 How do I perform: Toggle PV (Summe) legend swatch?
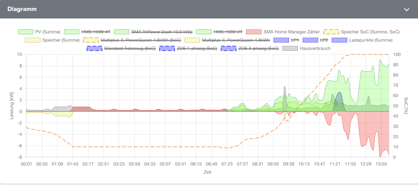click(26, 32)
